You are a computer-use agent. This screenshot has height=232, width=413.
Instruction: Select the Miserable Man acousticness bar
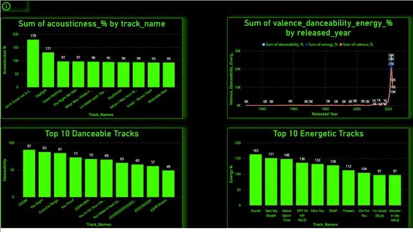pos(169,75)
